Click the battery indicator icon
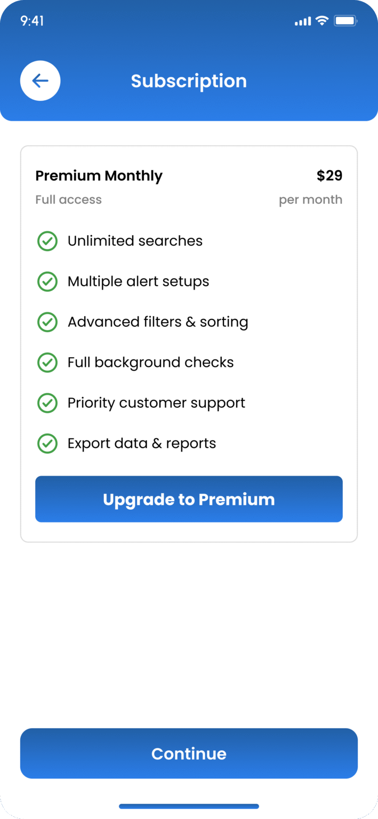The width and height of the screenshot is (378, 819). 345,21
